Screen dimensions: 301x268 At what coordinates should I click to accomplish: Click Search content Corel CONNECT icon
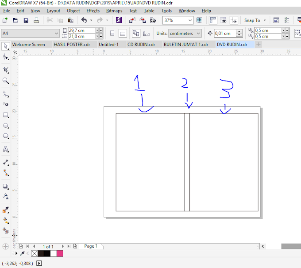click(119, 20)
